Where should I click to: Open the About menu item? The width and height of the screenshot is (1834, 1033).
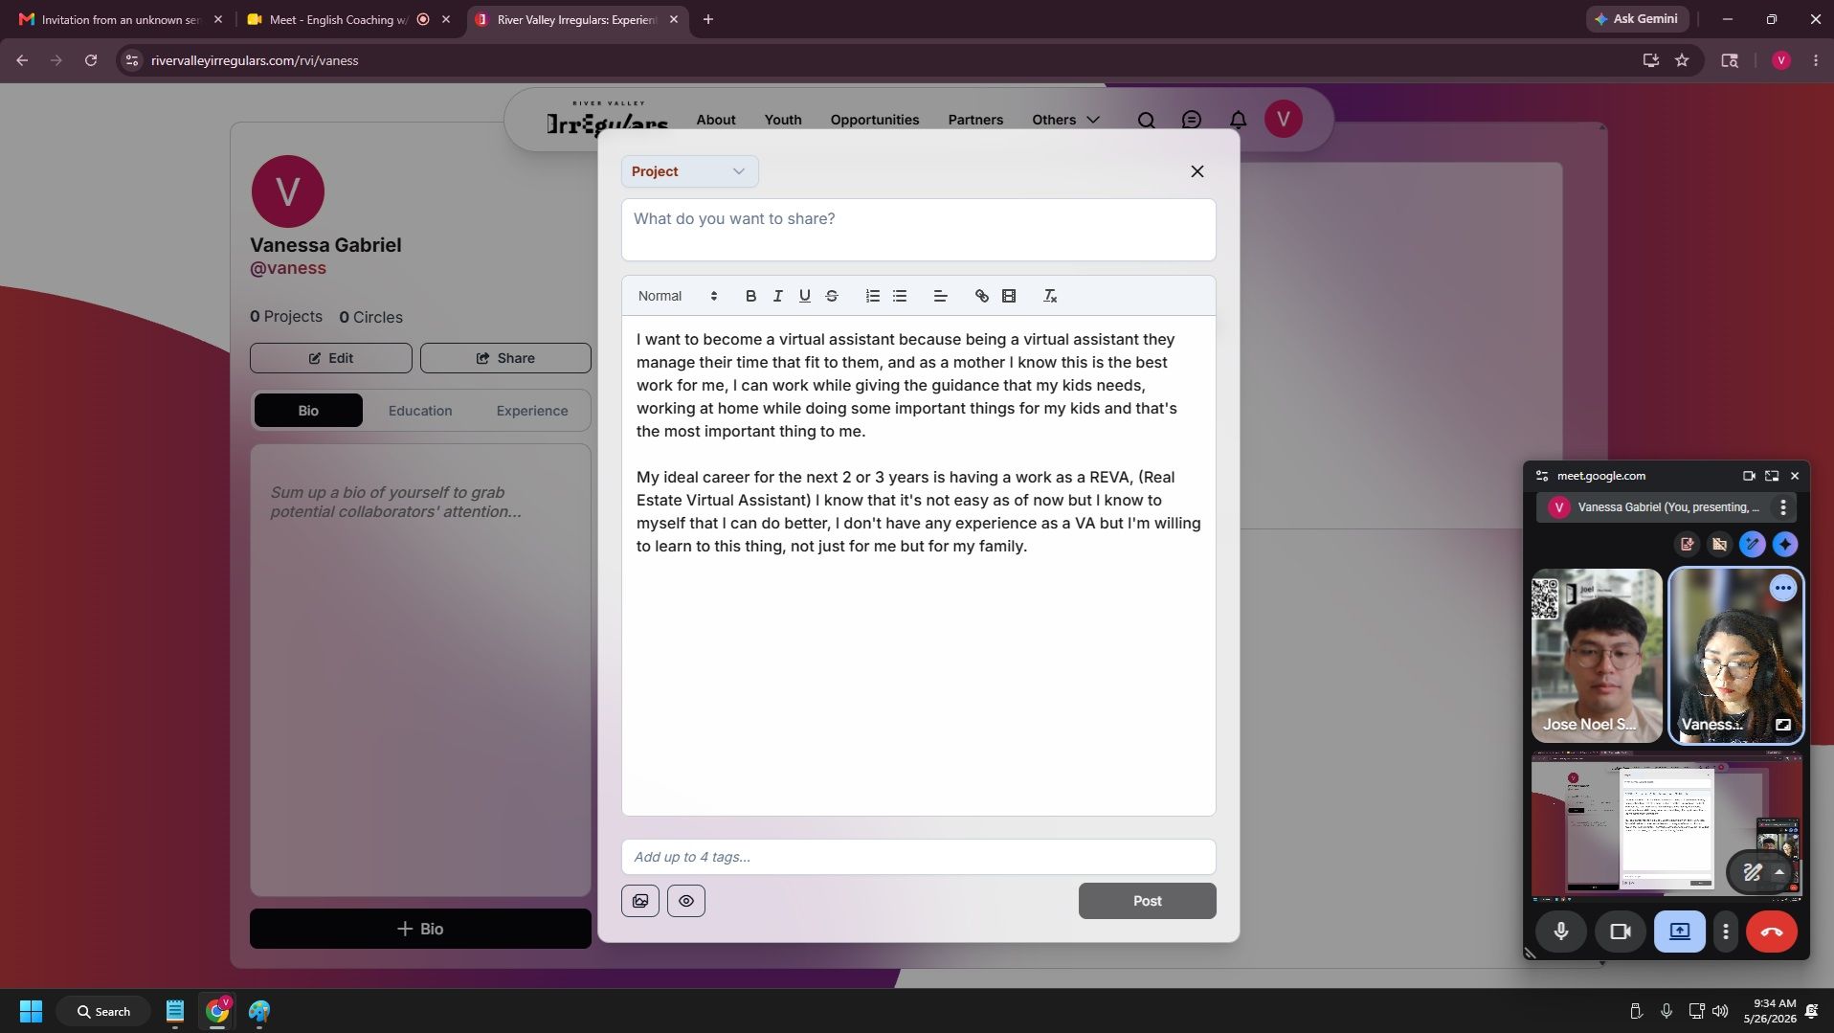[x=716, y=120]
